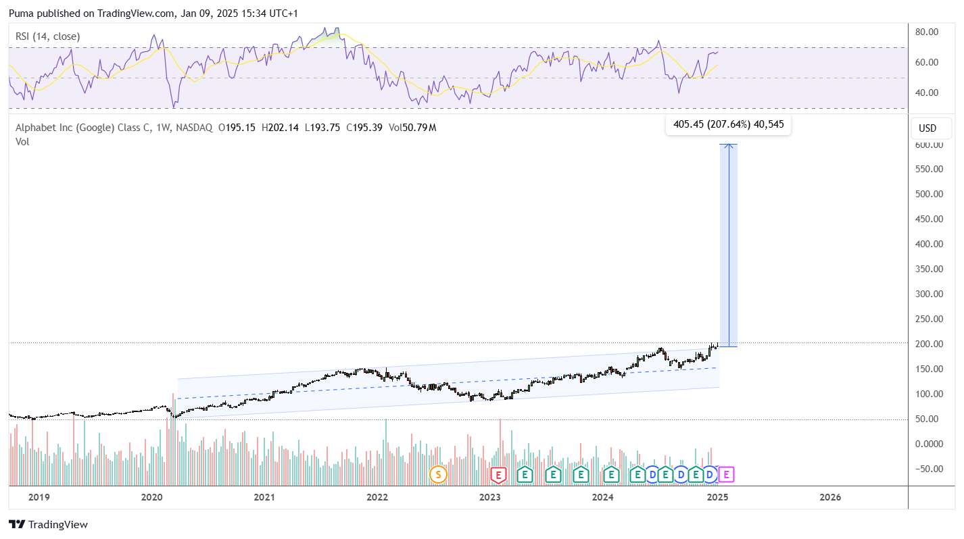Open the Alphabet Inc Class C symbol title
Screen dimensions: 964x539
point(114,127)
